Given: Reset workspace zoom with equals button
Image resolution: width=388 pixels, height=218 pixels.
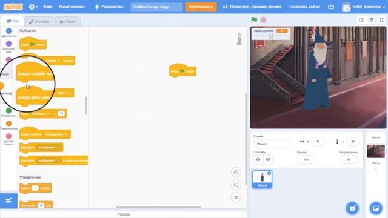Looking at the screenshot, I should (x=236, y=197).
